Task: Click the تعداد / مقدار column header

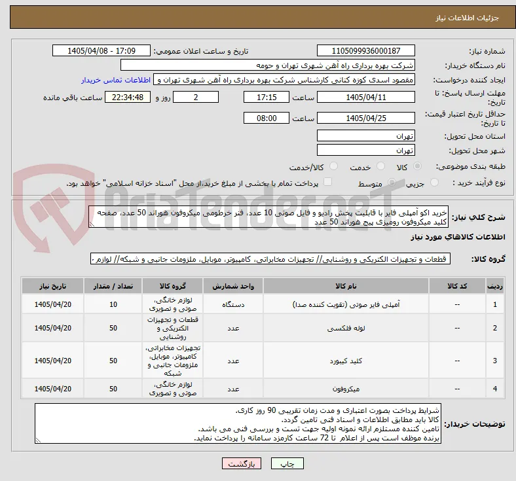Action: click(113, 286)
